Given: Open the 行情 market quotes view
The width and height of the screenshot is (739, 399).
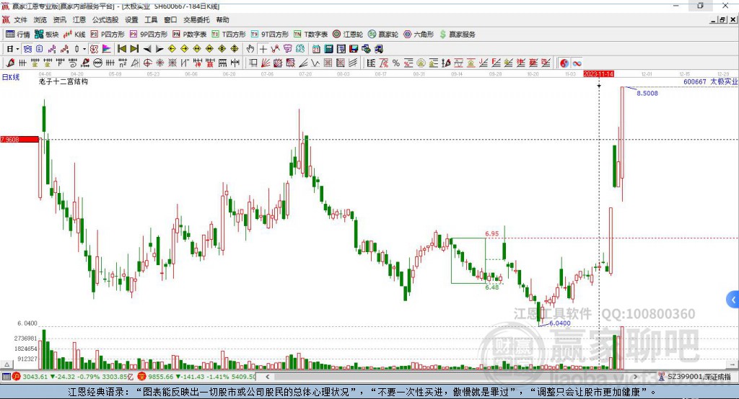Looking at the screenshot, I should point(18,35).
